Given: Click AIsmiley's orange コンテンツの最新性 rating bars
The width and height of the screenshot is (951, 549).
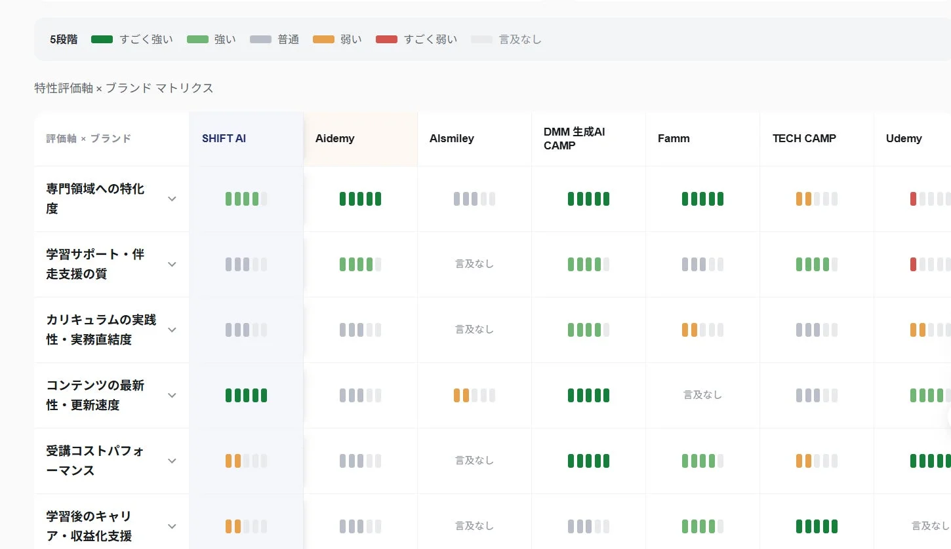Looking at the screenshot, I should [x=474, y=395].
